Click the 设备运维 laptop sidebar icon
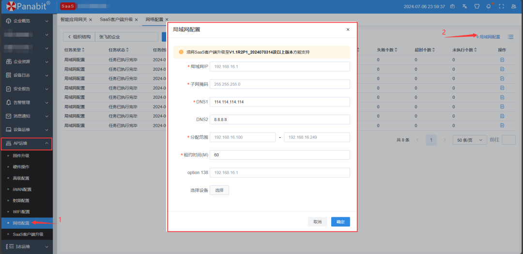 (9, 130)
